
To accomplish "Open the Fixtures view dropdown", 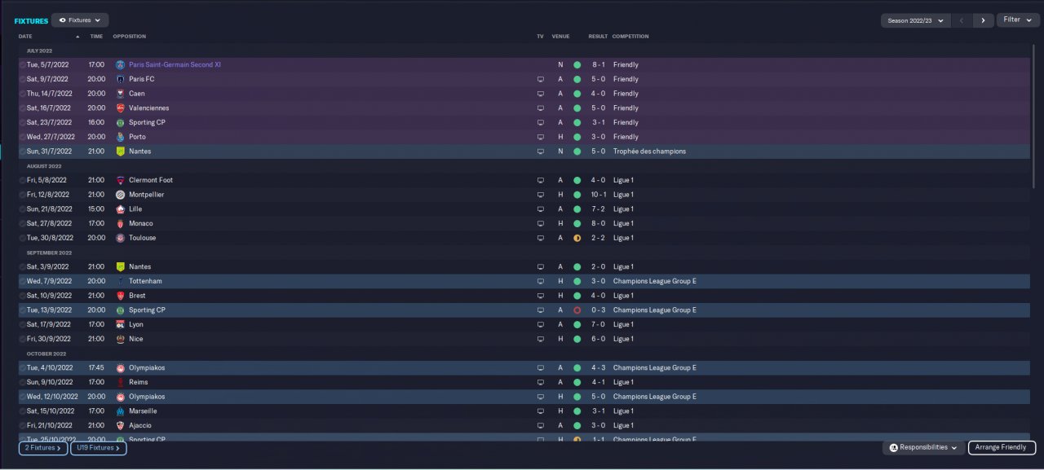I will (80, 20).
